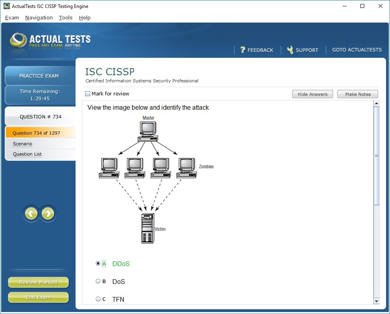Click the previous question arrow icon

click(31, 214)
